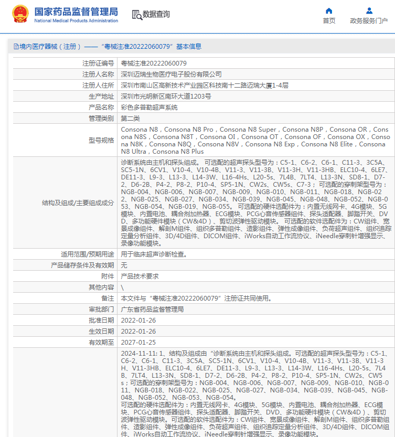The height and width of the screenshot is (437, 395).
Task: Click the 首页 label
Action: click(329, 21)
